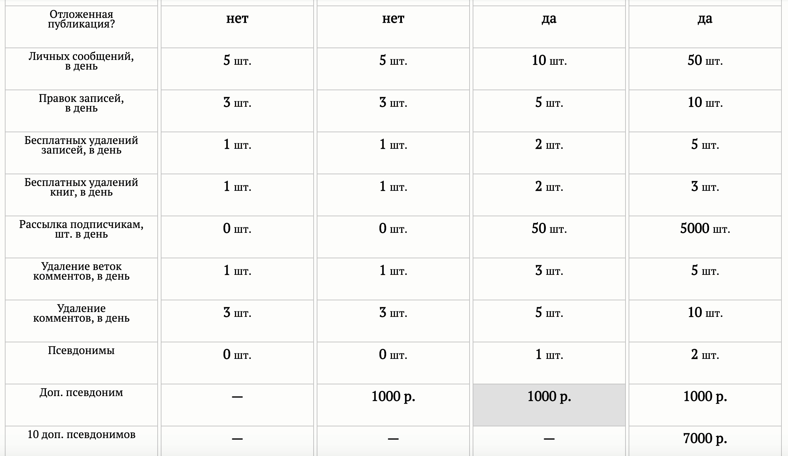Click '10 шт.' in the Правок записей row
This screenshot has width=788, height=456.
705,103
